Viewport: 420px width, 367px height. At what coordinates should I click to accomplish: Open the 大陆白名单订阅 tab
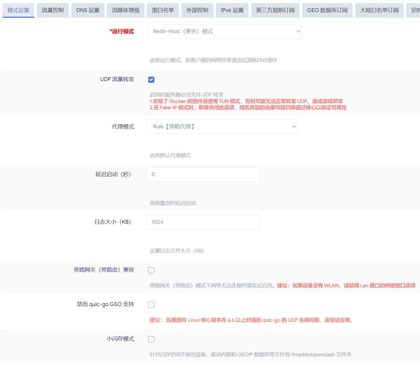coord(379,10)
